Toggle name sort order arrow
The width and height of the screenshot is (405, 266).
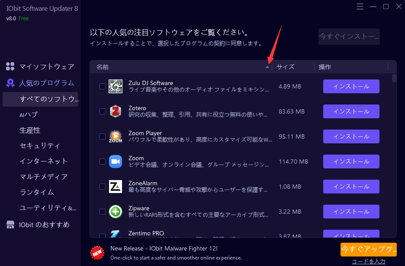click(x=267, y=67)
